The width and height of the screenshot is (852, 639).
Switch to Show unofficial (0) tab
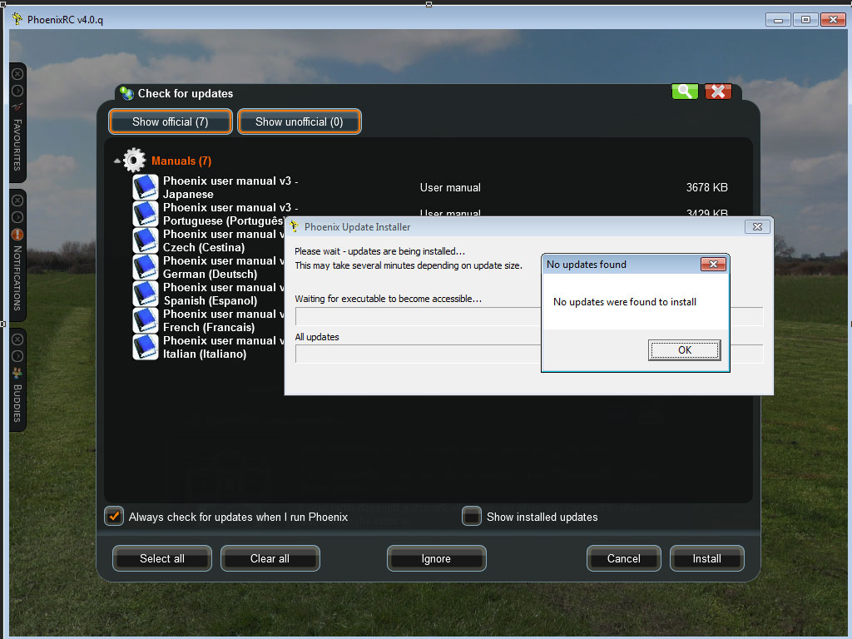(299, 121)
